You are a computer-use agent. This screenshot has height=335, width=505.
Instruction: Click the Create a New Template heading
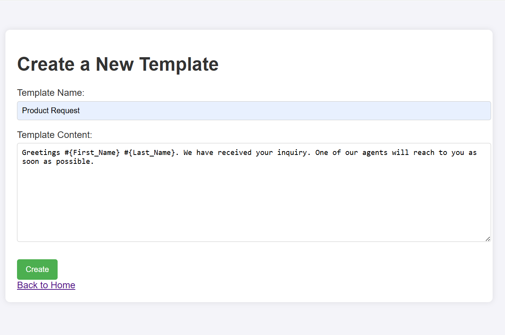[118, 64]
